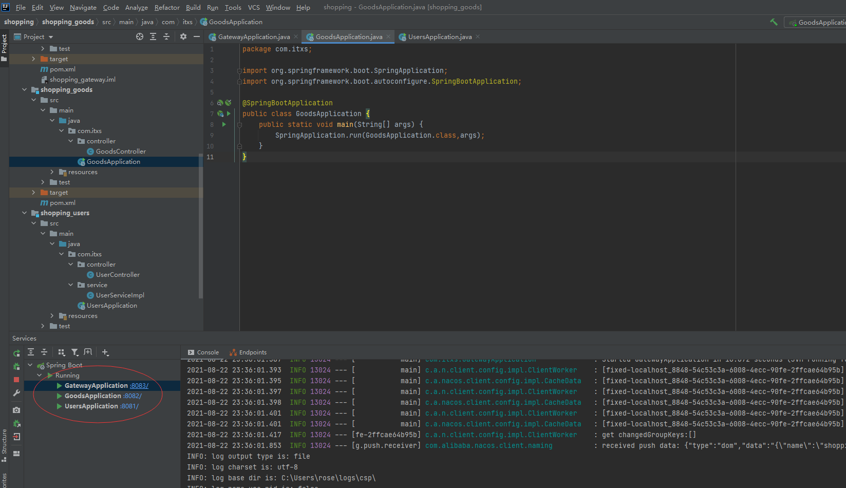
Task: Open the File menu
Action: (21, 7)
